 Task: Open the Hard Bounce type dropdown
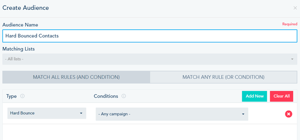pos(44,113)
